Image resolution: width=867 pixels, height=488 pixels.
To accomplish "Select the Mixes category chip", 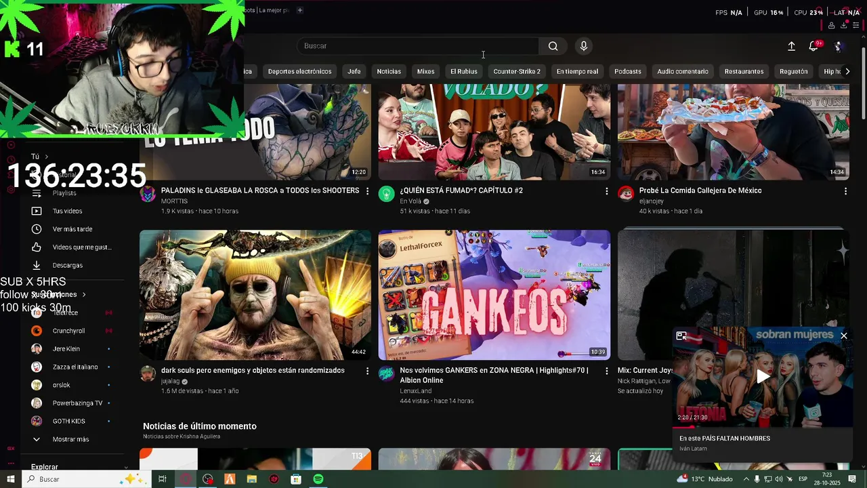I will (x=426, y=71).
